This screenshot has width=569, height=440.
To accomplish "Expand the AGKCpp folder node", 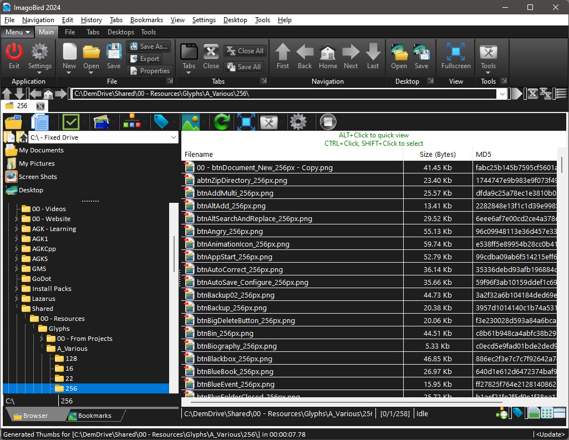I will [16, 249].
